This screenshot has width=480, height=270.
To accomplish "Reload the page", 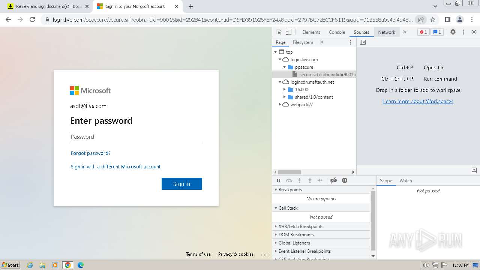I will click(x=32, y=19).
